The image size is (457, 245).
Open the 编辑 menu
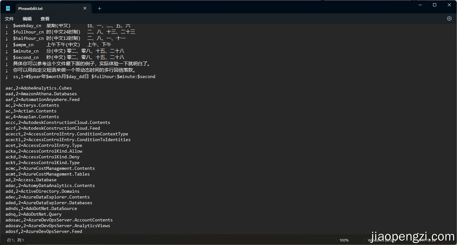tap(27, 19)
